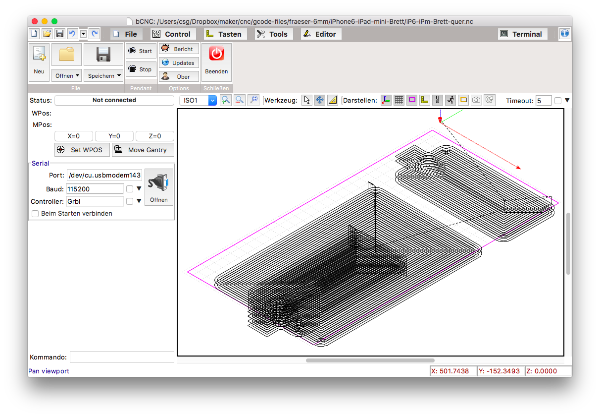Toggle the checkbox next to Timeout field
This screenshot has height=417, width=600.
[558, 101]
